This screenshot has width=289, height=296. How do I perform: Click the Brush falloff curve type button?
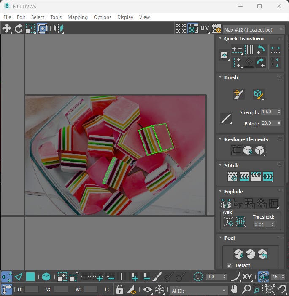point(226,119)
